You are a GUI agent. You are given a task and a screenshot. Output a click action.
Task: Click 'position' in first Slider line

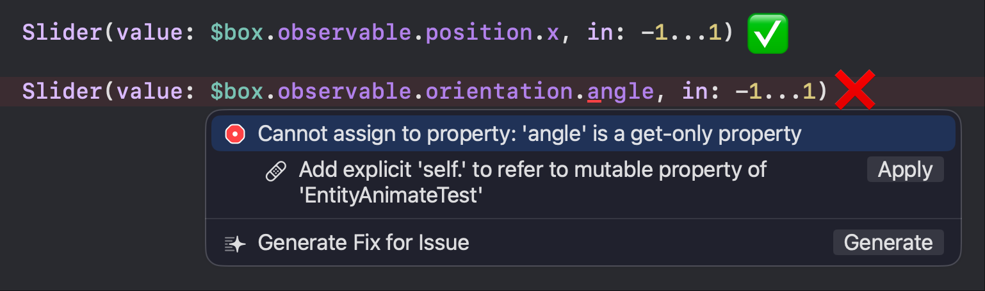coord(480,33)
